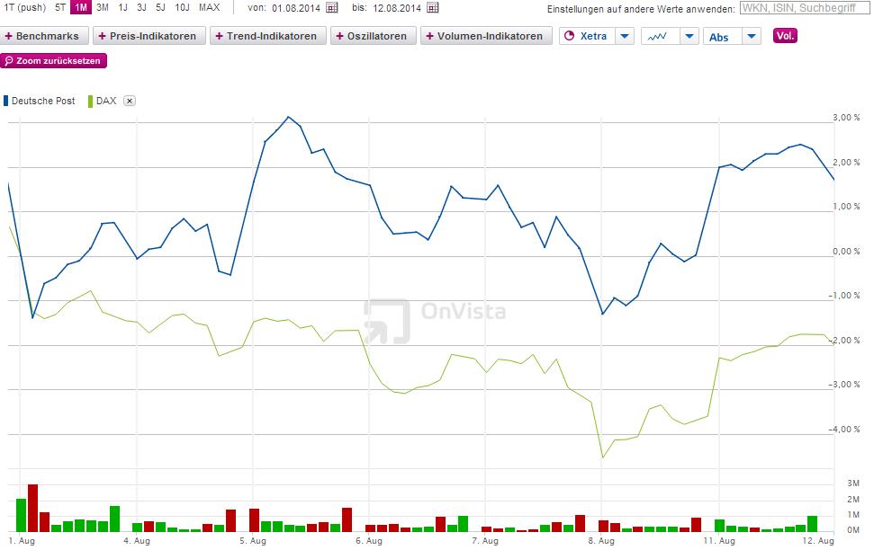Screen dimensions: 883x550
Task: Click the -4,00 % y-axis label
Action: (x=844, y=430)
